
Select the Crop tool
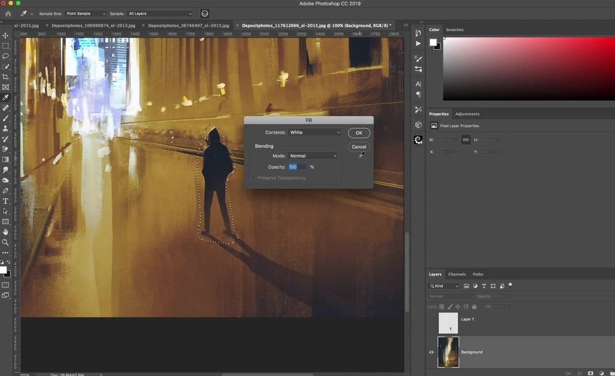[5, 77]
